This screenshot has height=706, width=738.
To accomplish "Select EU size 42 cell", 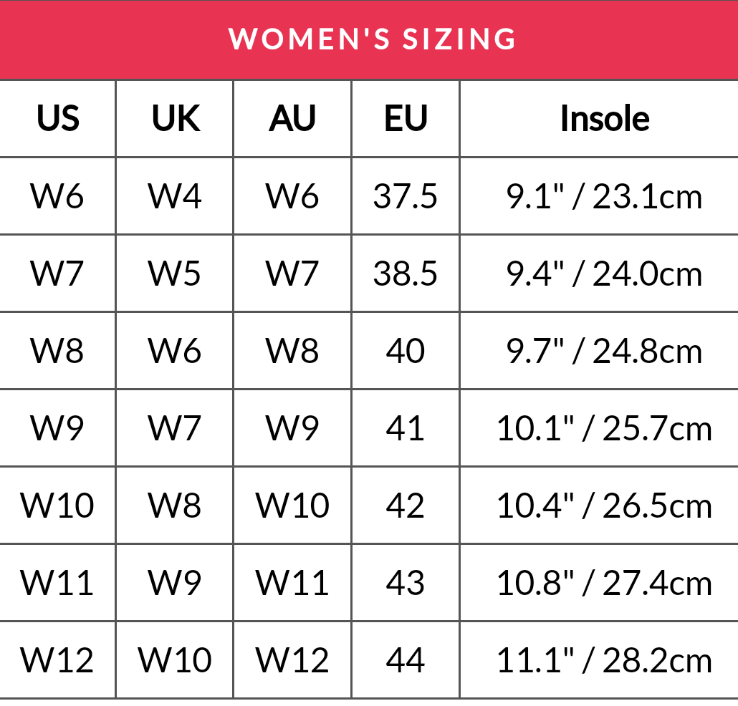I will pos(406,506).
